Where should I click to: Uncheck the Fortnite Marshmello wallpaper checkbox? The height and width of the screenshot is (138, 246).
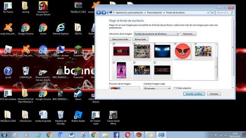pyautogui.click(x=134, y=44)
